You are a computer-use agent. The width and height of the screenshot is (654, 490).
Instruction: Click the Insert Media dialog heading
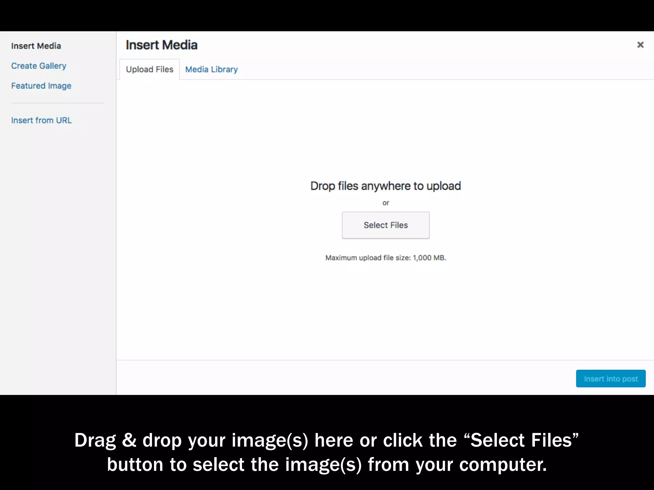click(162, 45)
